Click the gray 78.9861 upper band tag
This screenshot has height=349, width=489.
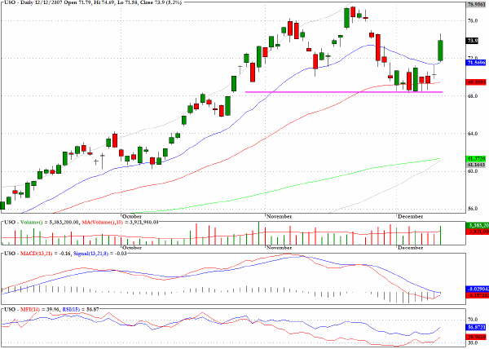[x=476, y=4]
